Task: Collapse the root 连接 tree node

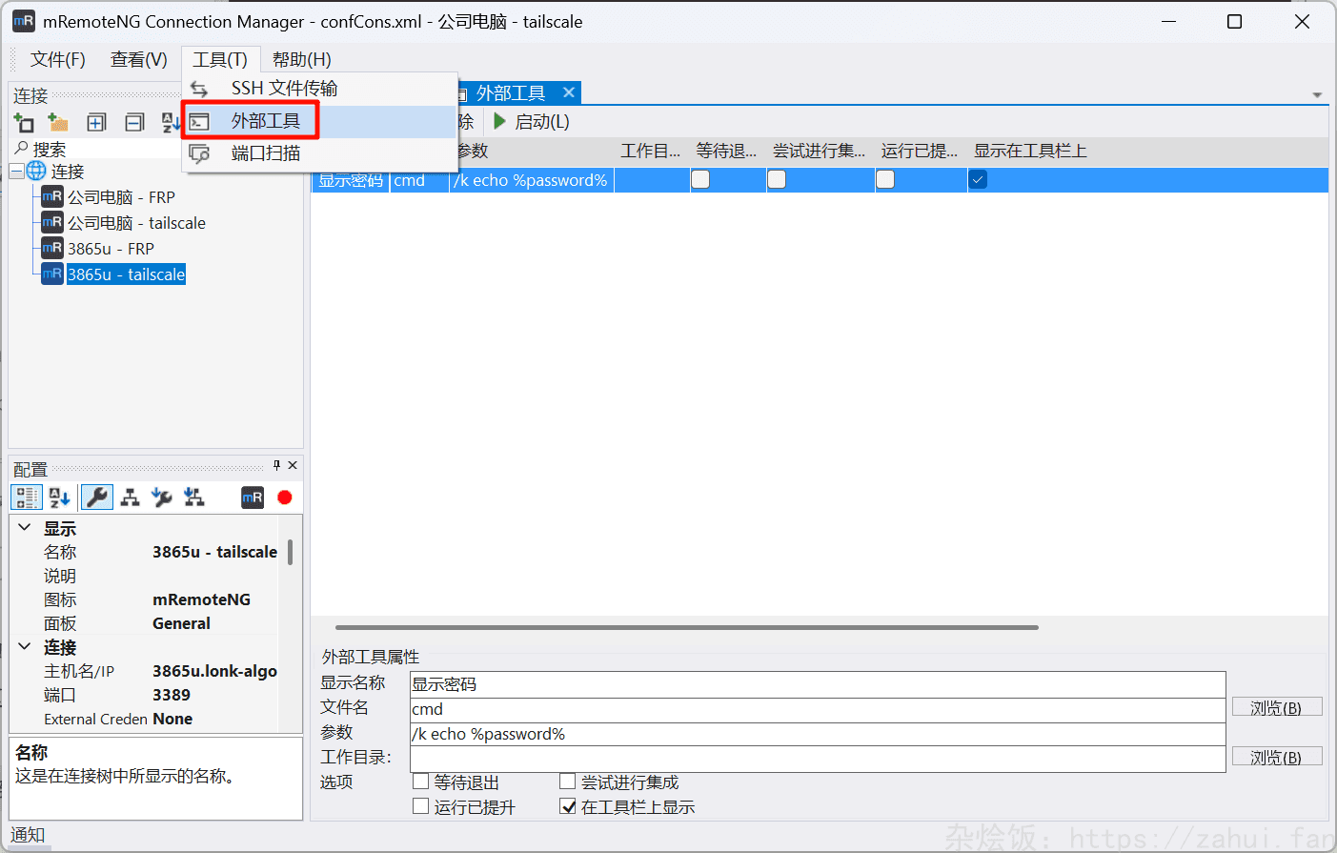Action: [x=16, y=172]
